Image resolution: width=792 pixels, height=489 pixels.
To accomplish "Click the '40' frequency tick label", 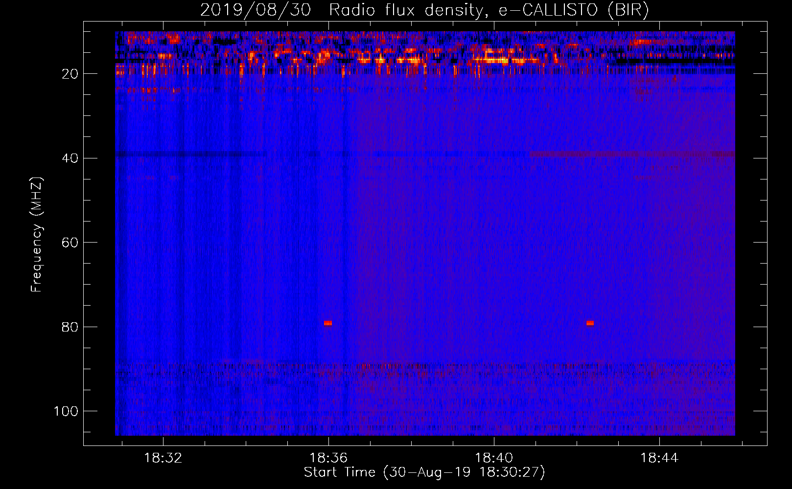I will click(70, 158).
